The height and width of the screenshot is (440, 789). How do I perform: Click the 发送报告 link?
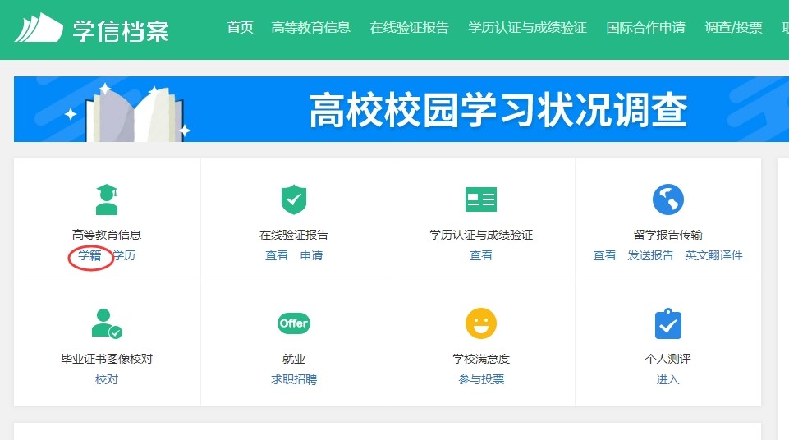[650, 255]
